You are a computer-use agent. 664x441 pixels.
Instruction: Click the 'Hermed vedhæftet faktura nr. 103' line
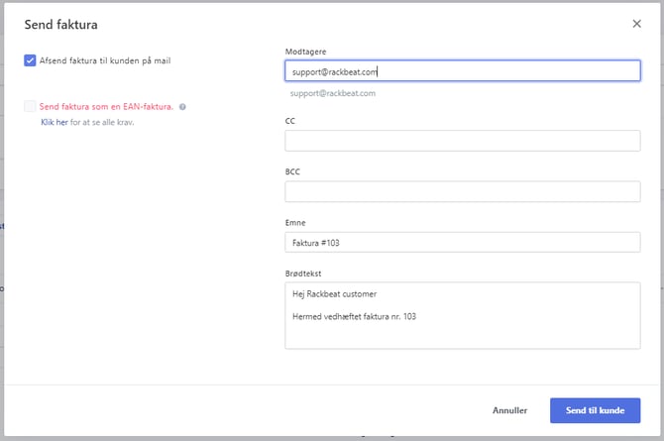point(355,316)
